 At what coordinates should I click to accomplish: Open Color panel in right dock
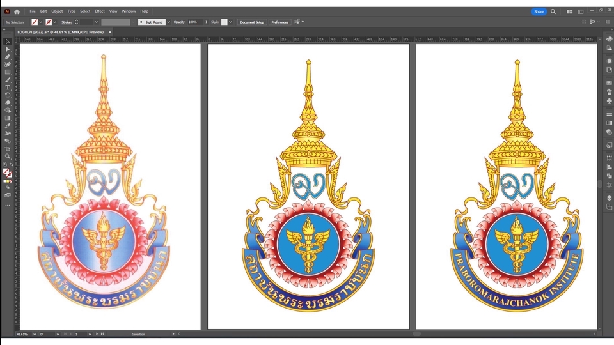[x=609, y=39]
